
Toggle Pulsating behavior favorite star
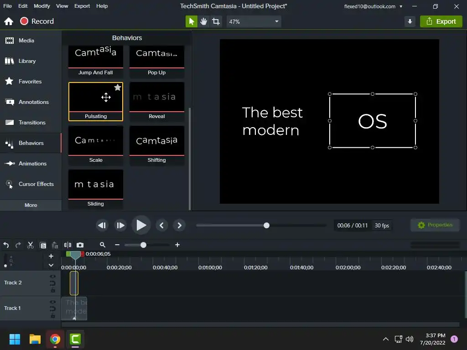click(118, 87)
